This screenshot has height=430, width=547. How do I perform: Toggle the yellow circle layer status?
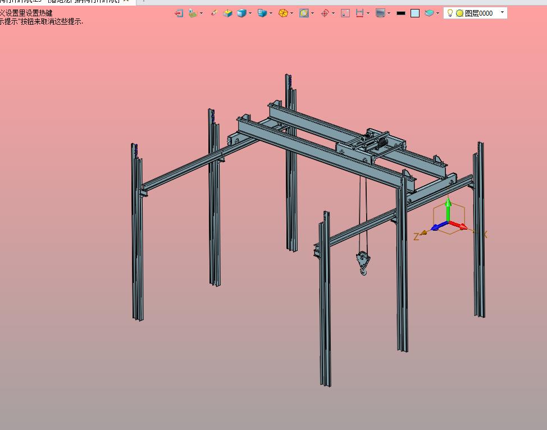point(459,13)
